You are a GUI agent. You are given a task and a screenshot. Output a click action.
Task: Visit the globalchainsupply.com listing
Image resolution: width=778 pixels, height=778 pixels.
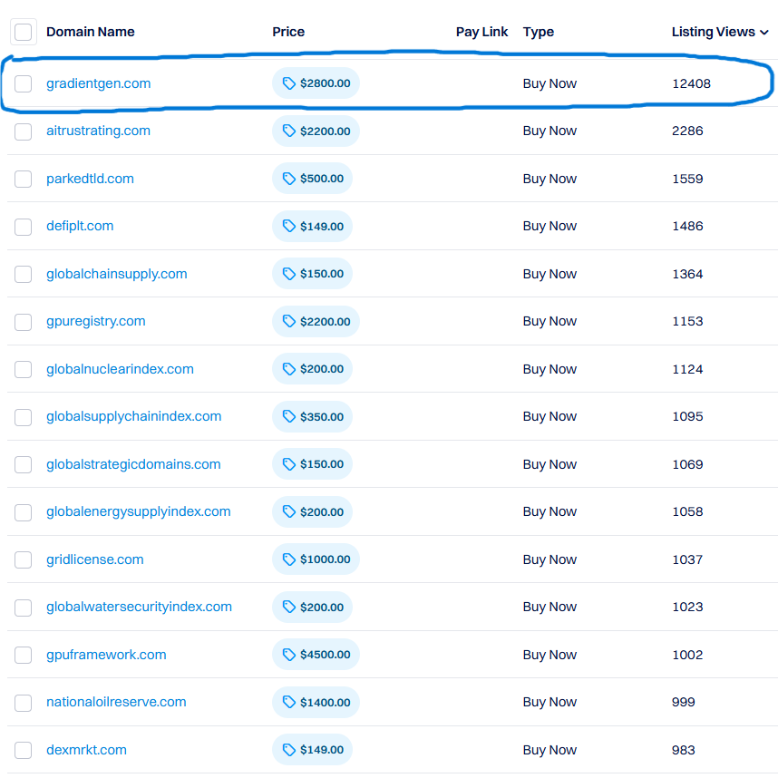coord(117,274)
